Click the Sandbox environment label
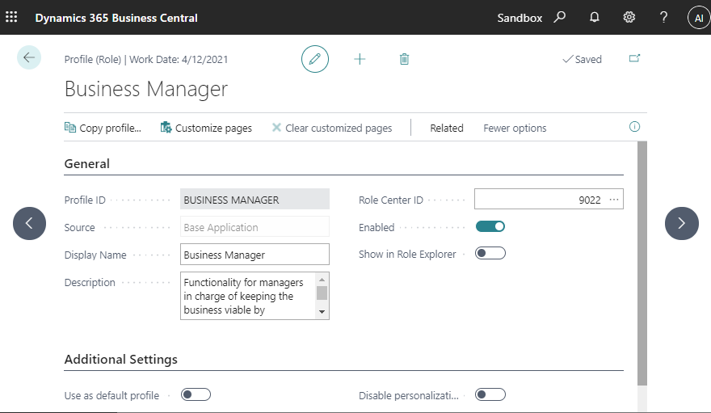Viewport: 711px width, 413px height. point(520,18)
